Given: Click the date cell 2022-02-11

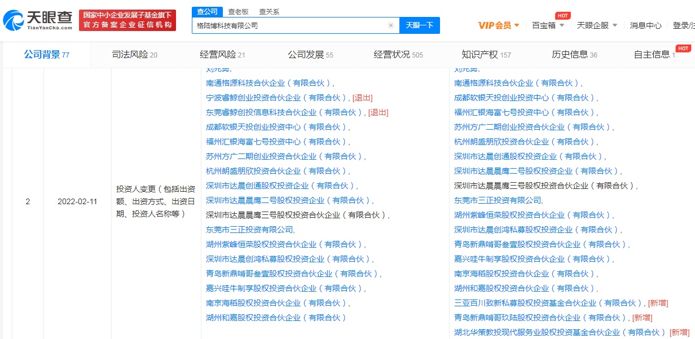Looking at the screenshot, I should point(77,201).
